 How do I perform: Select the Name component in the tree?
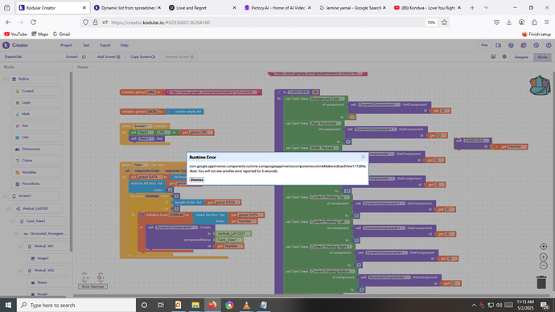tap(42, 282)
